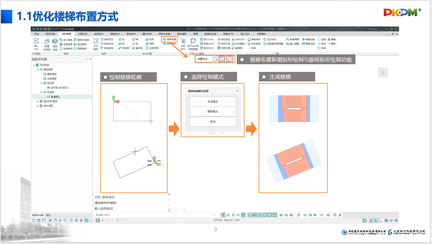Choose the first 布置方式 placement mode
The height and width of the screenshot is (244, 432).
coord(215,59)
